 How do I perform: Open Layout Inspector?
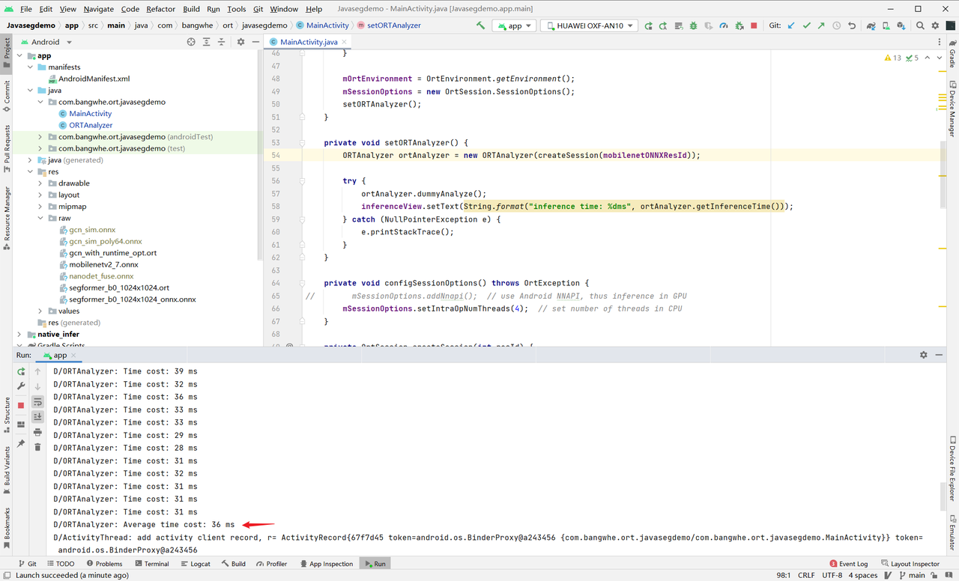(x=910, y=564)
